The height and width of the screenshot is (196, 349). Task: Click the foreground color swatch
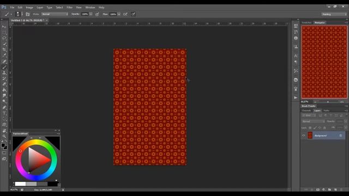click(x=3, y=145)
